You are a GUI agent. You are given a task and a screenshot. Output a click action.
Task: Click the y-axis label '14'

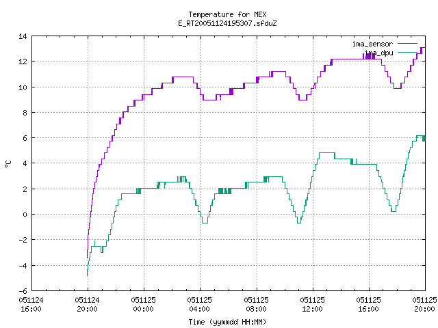point(23,36)
